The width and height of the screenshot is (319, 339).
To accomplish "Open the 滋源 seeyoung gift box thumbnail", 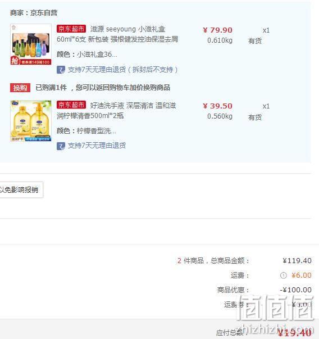I will 31,44.
